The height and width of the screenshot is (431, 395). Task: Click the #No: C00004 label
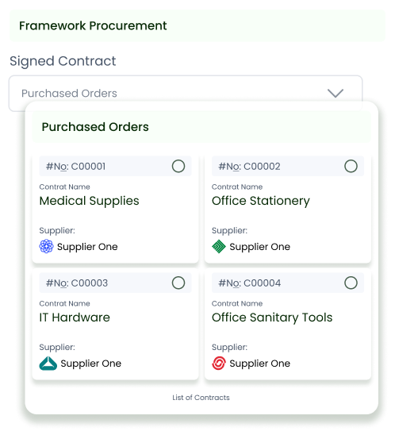(249, 283)
